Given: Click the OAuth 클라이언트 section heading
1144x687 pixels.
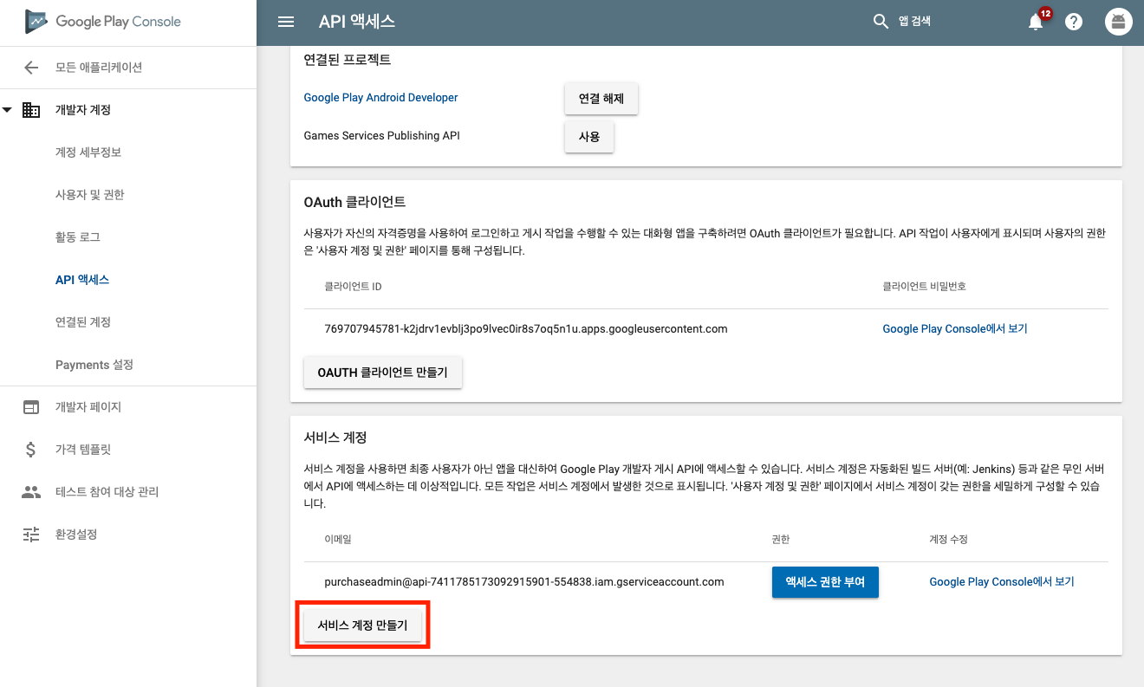Looking at the screenshot, I should (x=354, y=202).
